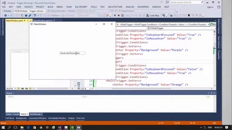
Task: Click the Sign in link
Action: [210, 7]
